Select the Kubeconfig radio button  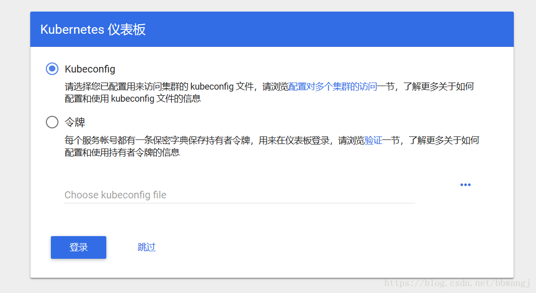point(52,68)
